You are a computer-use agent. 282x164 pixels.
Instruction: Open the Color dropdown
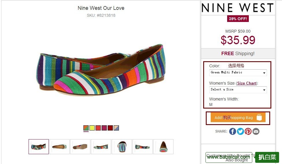click(x=238, y=72)
